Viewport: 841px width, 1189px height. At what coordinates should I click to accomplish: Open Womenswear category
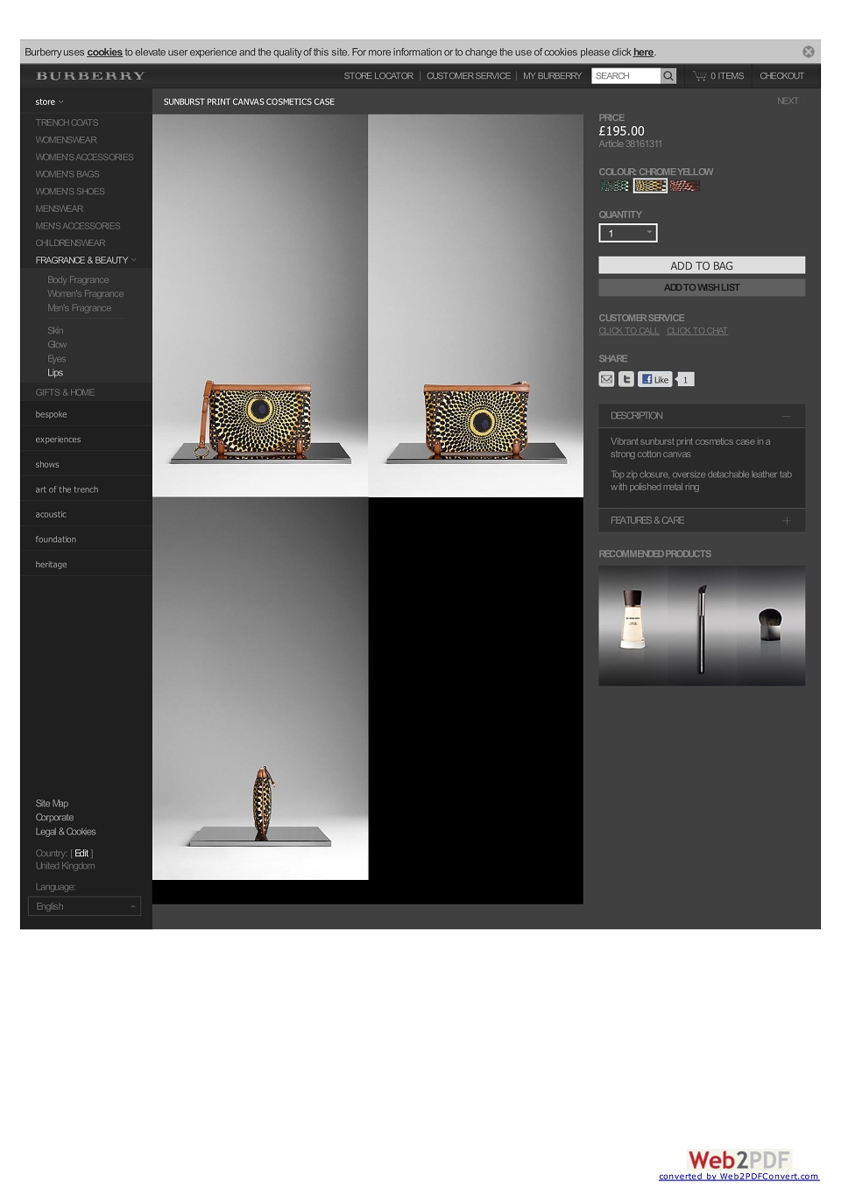click(x=66, y=140)
